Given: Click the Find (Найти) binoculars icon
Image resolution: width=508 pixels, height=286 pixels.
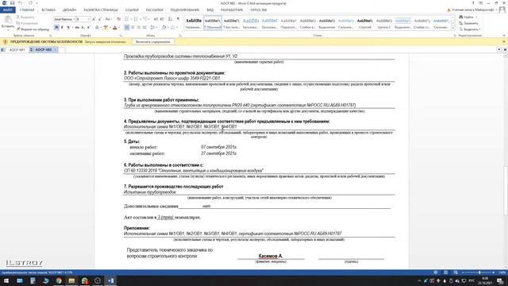Looking at the screenshot, I should [461, 17].
